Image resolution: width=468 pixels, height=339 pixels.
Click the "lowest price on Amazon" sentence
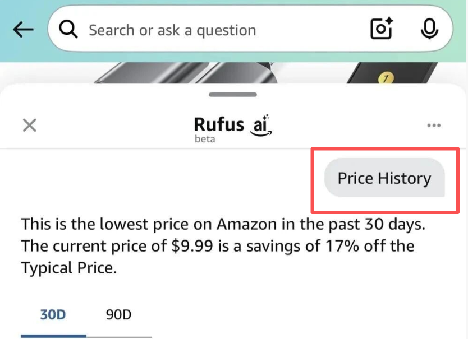coord(223,225)
